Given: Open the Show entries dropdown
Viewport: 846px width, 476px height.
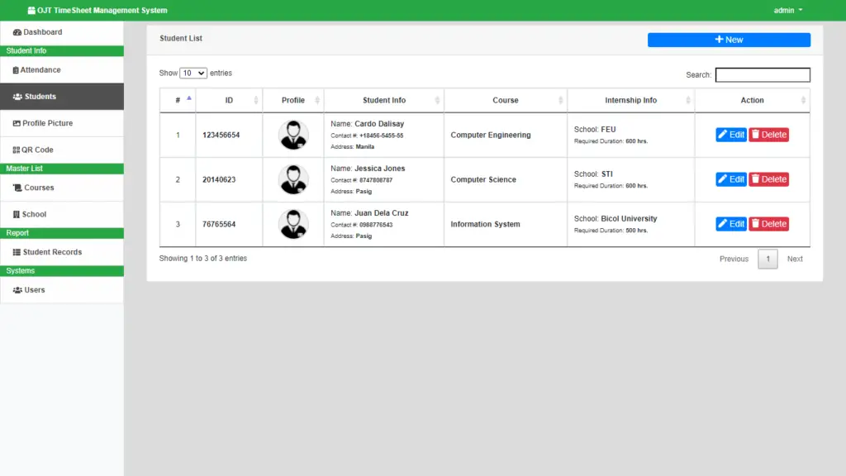Looking at the screenshot, I should 192,73.
